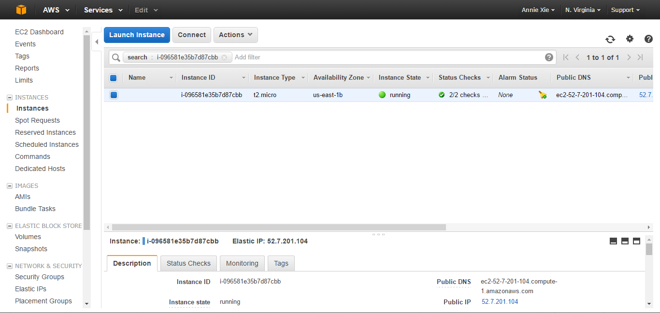Remove the search filter i-096581e35b7d87cbb
660x313 pixels.
click(224, 57)
